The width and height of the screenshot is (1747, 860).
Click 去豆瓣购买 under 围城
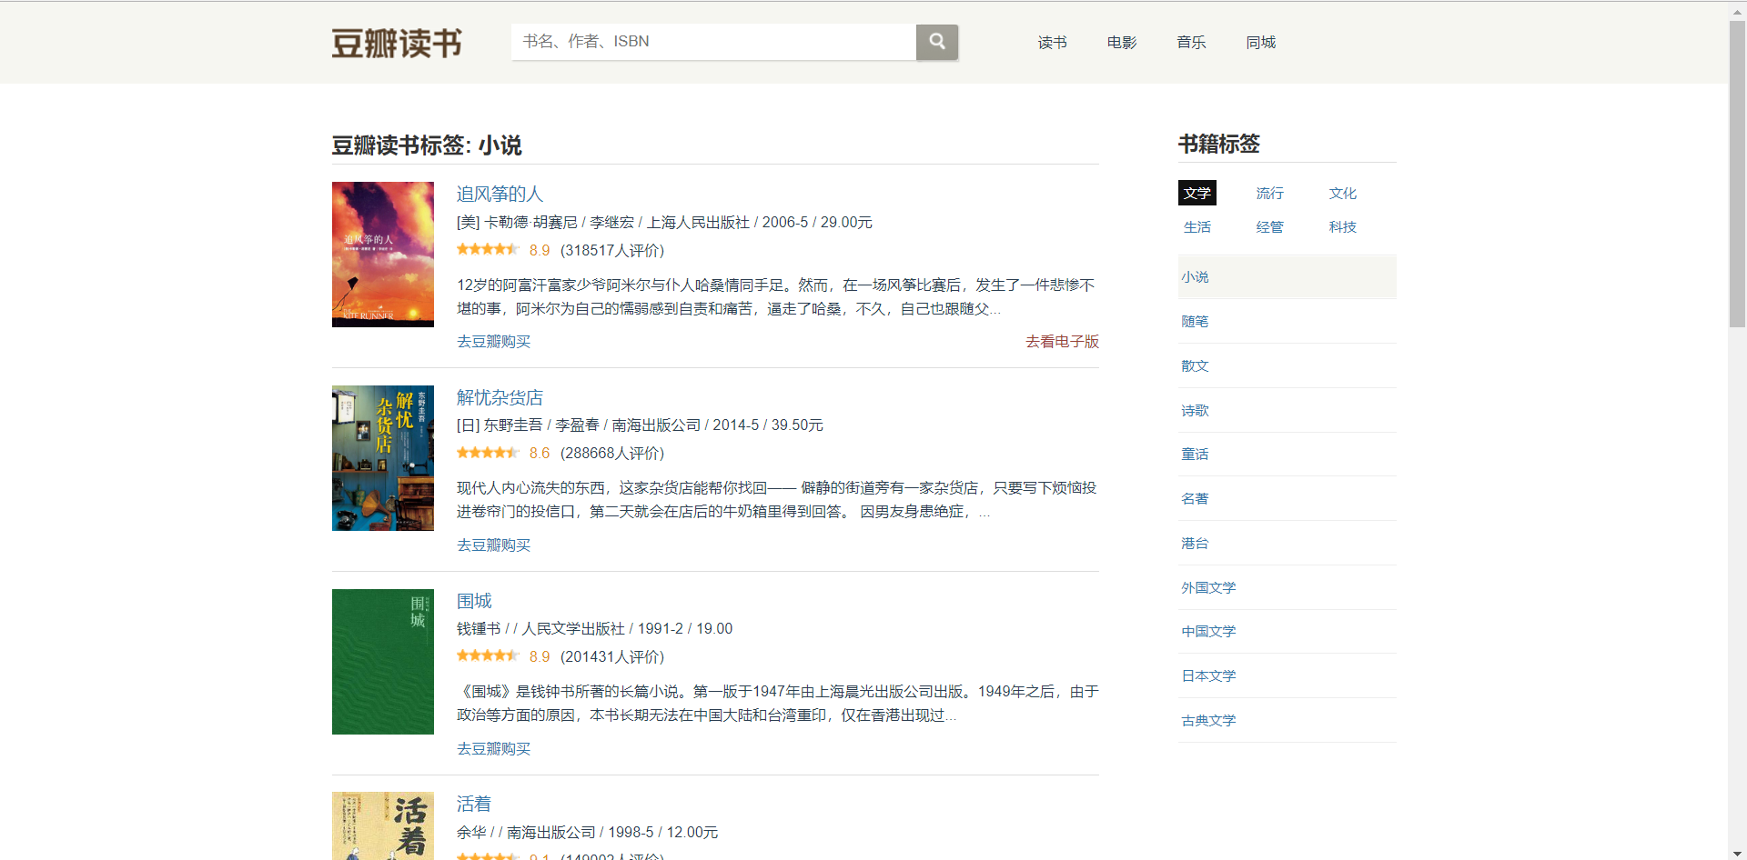(493, 748)
